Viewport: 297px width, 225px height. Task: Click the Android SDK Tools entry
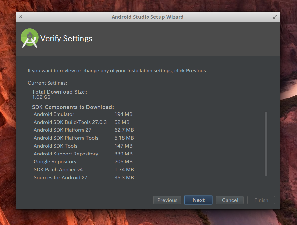click(x=55, y=146)
